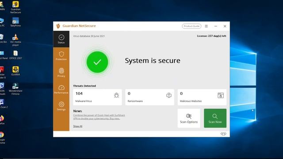Open Guardian NetSecure desktop shortcut
The width and height of the screenshot is (283, 159).
(x=15, y=7)
